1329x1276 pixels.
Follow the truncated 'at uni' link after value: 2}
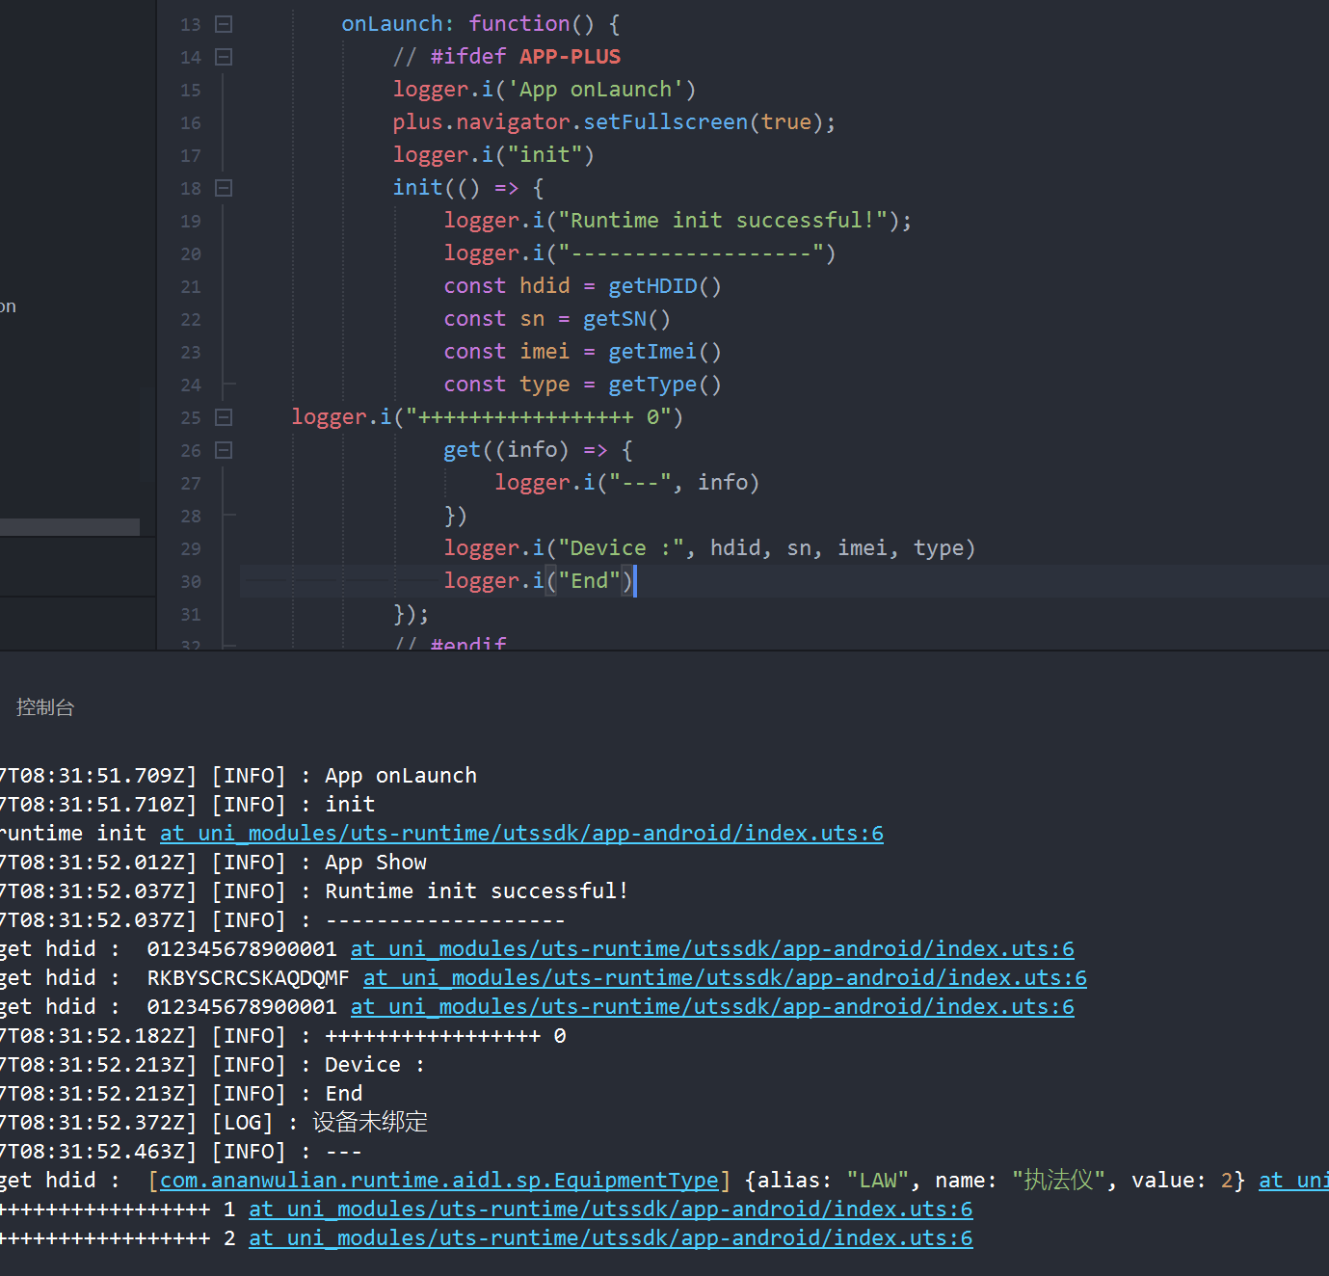pyautogui.click(x=1292, y=1181)
